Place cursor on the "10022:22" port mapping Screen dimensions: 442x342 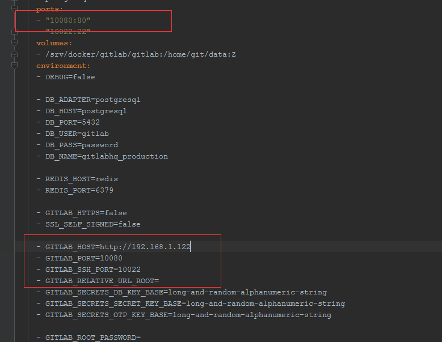(68, 32)
